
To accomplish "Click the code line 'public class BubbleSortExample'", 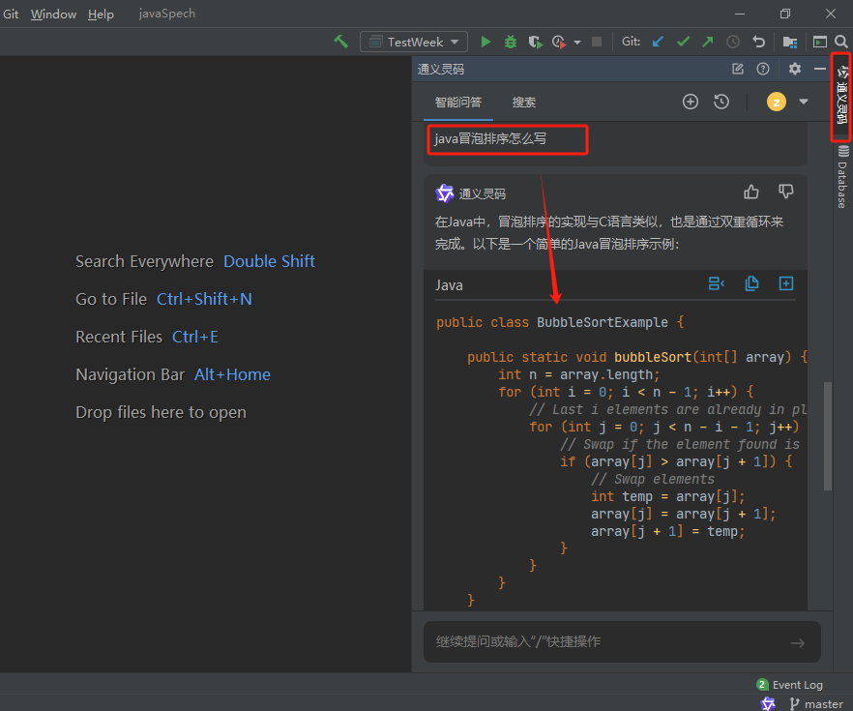I will pyautogui.click(x=560, y=322).
